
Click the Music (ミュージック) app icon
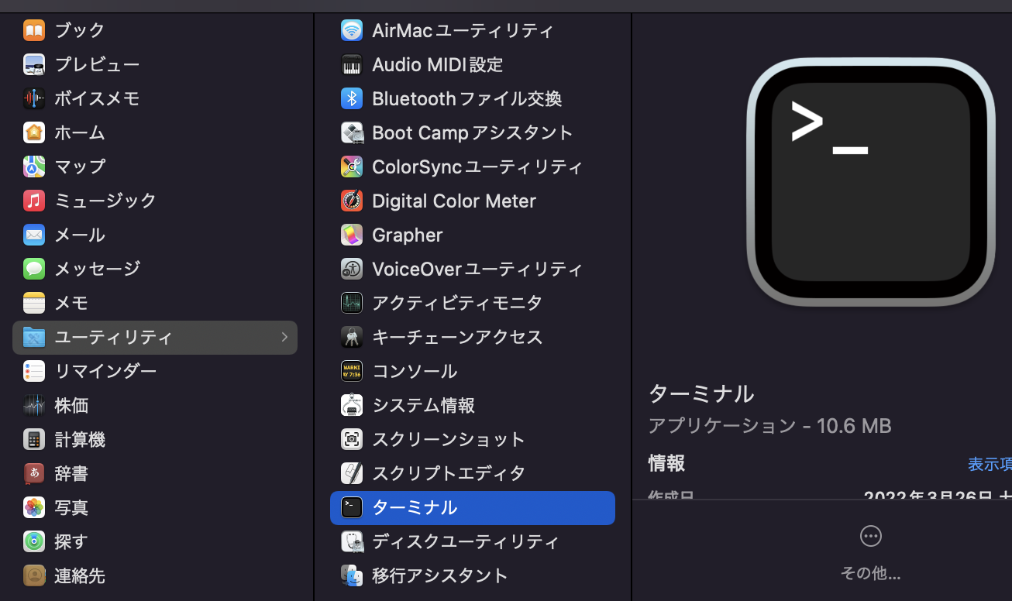[x=34, y=201]
